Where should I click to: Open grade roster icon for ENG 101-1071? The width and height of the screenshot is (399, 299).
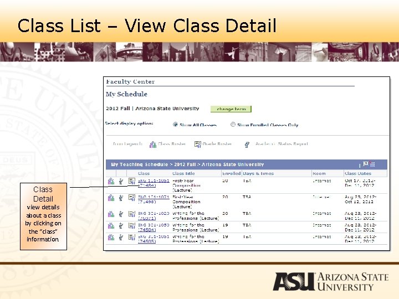click(x=131, y=198)
